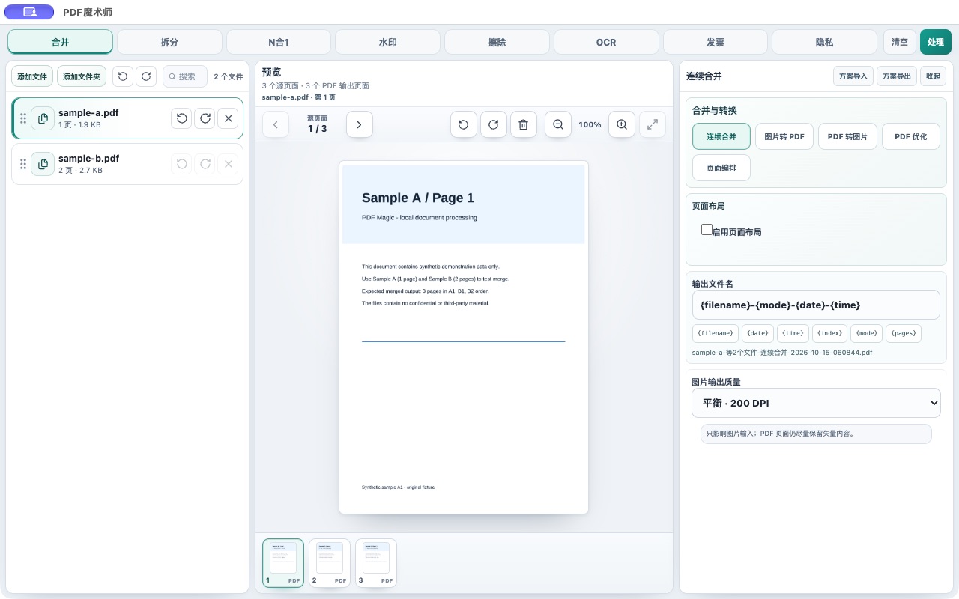Switch to 合并 tab
This screenshot has height=599, width=959.
[61, 42]
